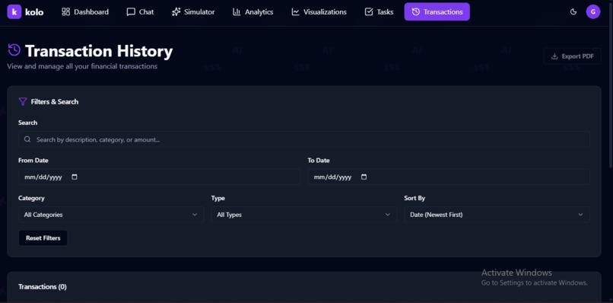Image resolution: width=613 pixels, height=303 pixels.
Task: Click the Filters & Search funnel icon
Action: [x=23, y=102]
